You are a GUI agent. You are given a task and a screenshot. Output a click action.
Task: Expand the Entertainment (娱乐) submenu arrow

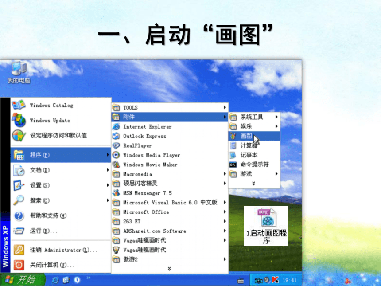coord(276,126)
